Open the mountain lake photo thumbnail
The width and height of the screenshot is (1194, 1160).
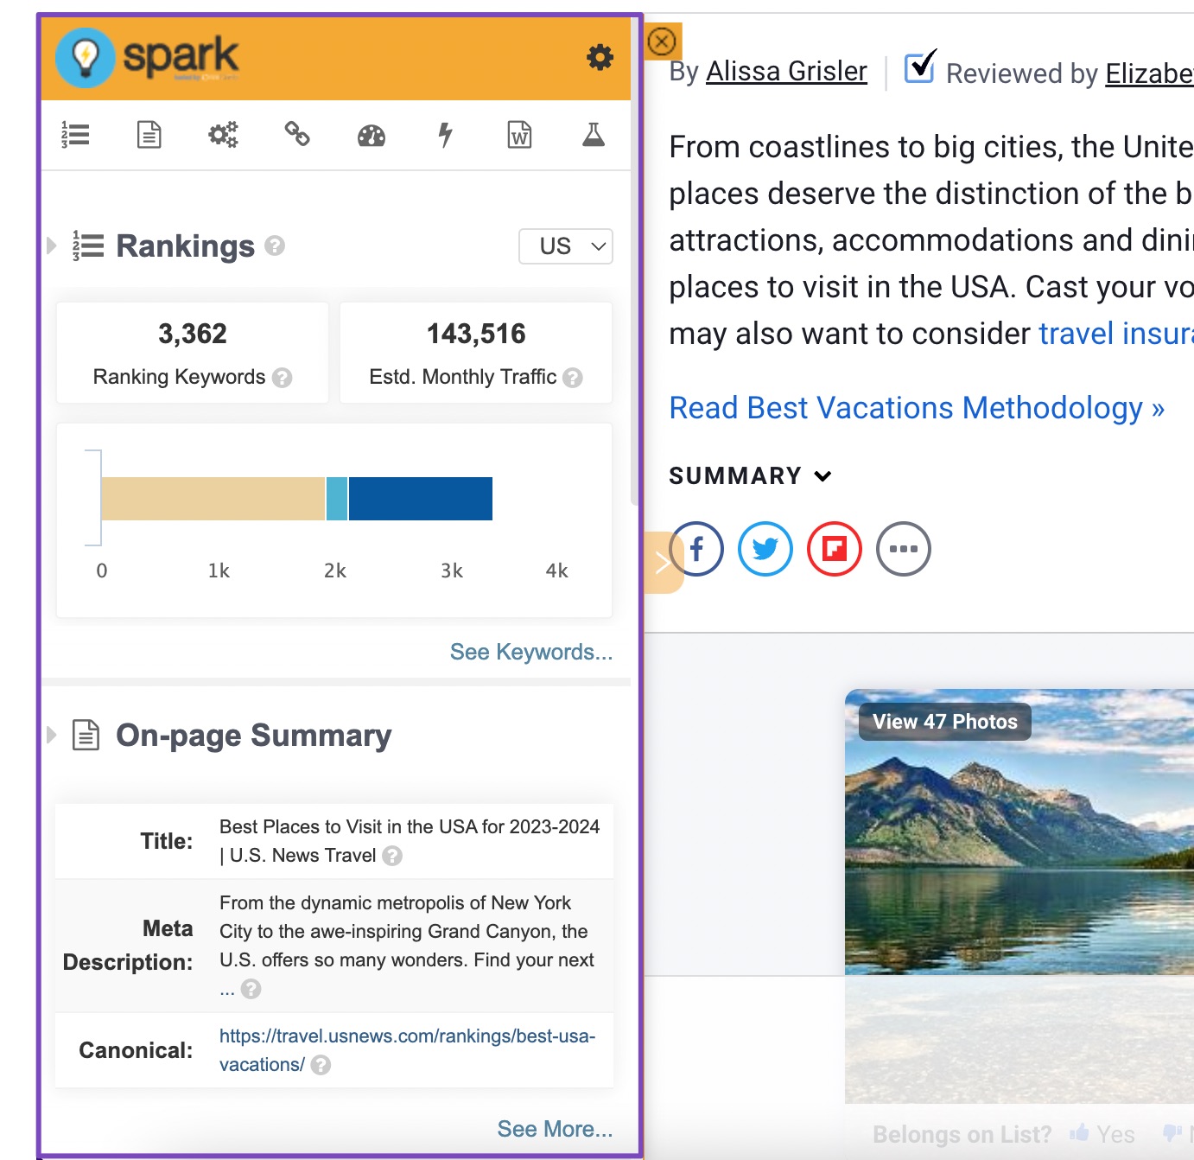coord(1019,832)
